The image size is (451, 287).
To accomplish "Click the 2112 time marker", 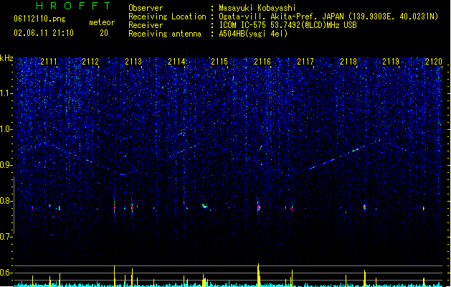I will [90, 62].
